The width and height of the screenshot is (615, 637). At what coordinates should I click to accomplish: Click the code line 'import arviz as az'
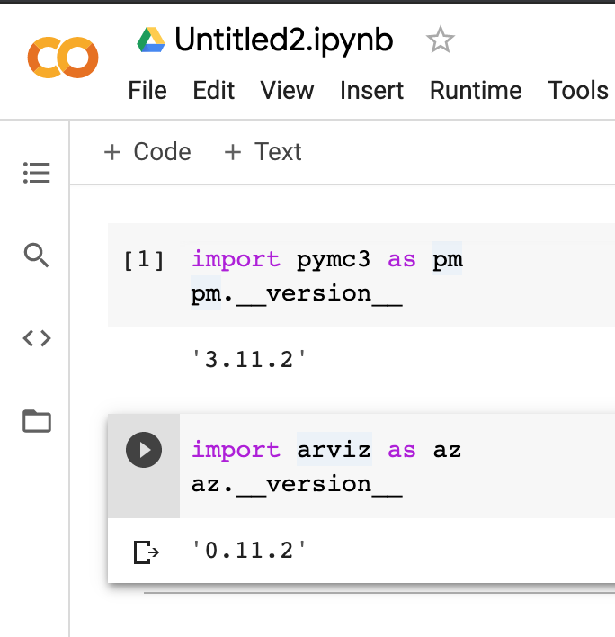pyautogui.click(x=326, y=450)
